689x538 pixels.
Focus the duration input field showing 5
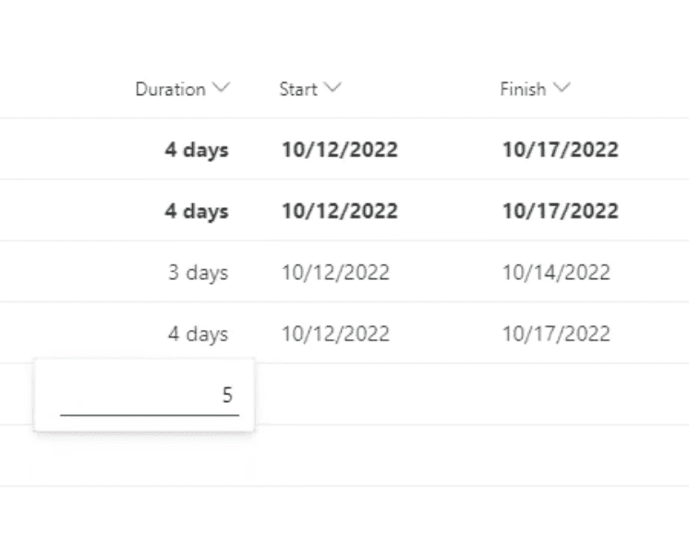(x=150, y=395)
